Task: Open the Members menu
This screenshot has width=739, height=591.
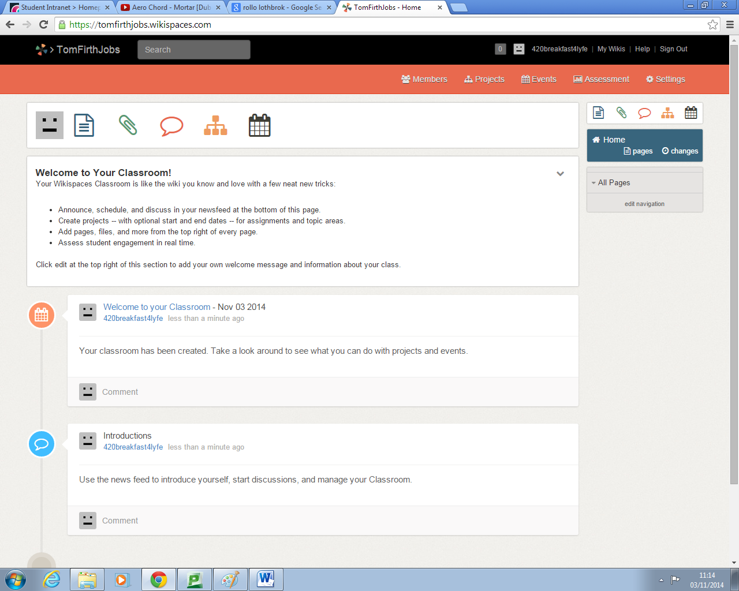Action: (424, 79)
